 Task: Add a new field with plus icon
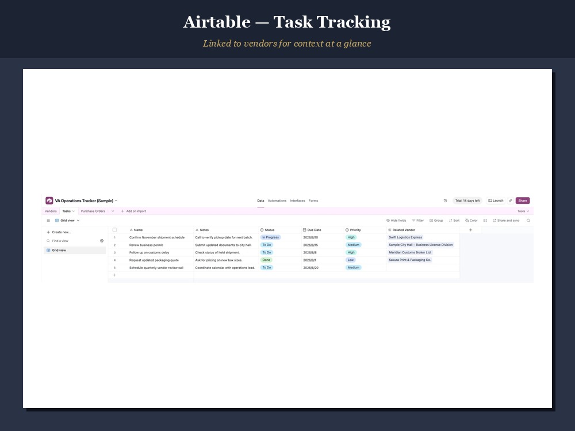(x=470, y=230)
